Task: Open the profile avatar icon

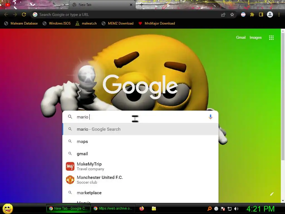Action: (270, 14)
